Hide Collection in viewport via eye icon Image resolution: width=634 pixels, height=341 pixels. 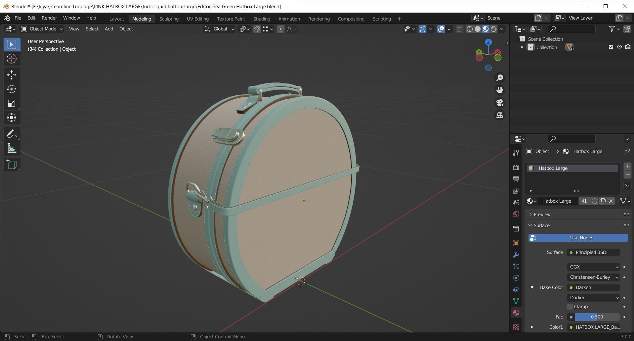(619, 47)
